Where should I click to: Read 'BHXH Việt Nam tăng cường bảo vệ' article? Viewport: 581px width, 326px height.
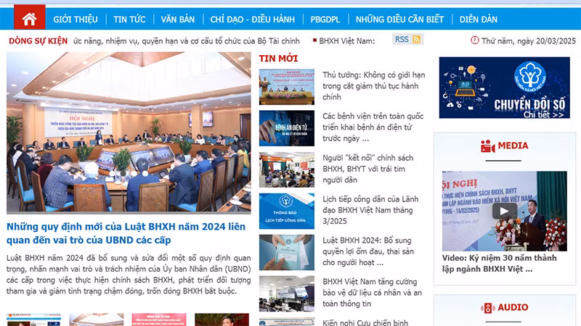[x=372, y=293]
